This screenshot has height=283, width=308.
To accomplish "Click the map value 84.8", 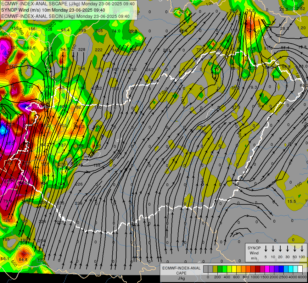I will (23, 260).
